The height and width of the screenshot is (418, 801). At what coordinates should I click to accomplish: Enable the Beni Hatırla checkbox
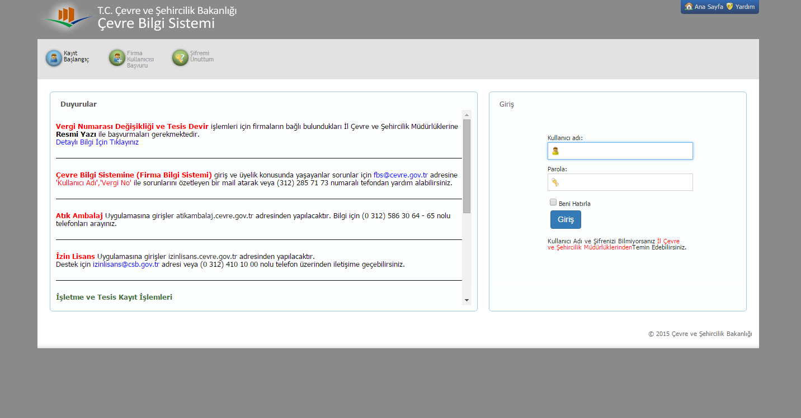(x=553, y=203)
